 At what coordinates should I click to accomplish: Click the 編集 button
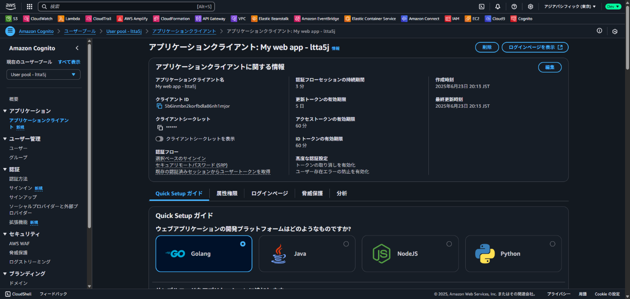pyautogui.click(x=550, y=67)
